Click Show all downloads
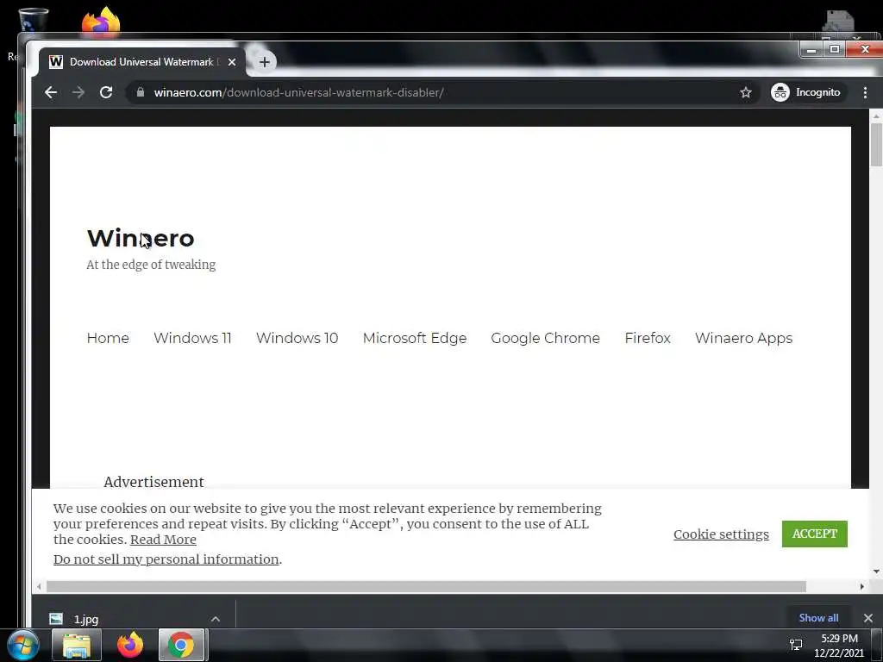883x662 pixels. click(818, 617)
